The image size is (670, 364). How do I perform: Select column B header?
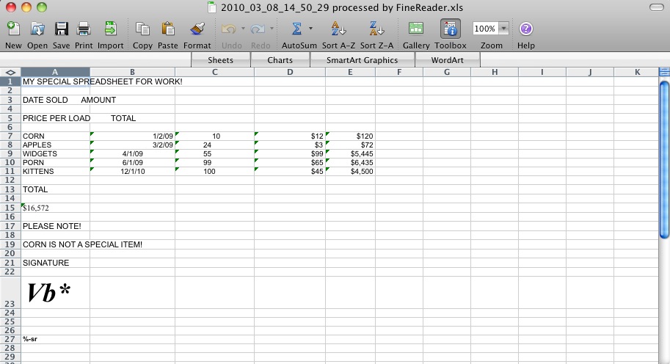click(x=133, y=72)
